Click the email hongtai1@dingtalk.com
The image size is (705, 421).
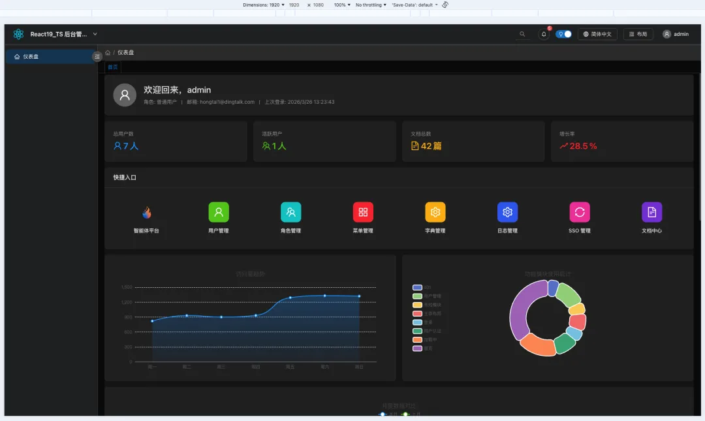tap(227, 102)
